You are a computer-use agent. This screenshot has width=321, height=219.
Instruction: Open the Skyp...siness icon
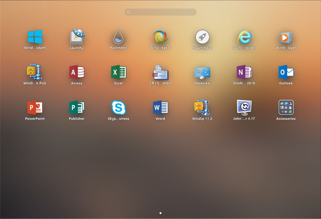coord(119,107)
